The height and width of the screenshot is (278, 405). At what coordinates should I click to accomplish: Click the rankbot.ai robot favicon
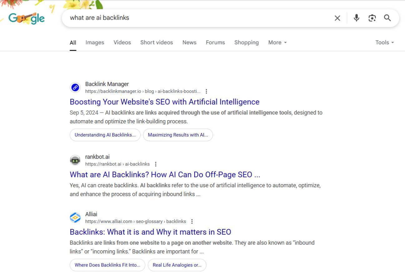(75, 160)
